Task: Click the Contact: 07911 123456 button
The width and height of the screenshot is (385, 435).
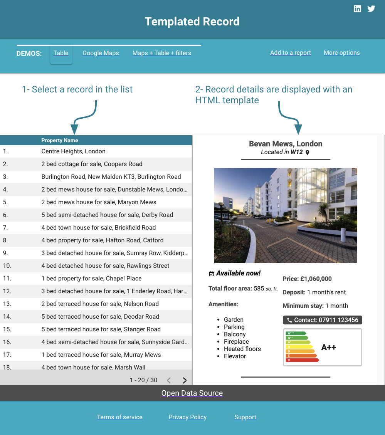Action: [323, 320]
